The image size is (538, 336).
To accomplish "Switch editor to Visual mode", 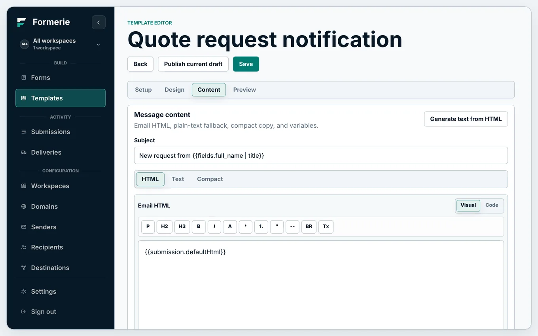I will pyautogui.click(x=468, y=205).
